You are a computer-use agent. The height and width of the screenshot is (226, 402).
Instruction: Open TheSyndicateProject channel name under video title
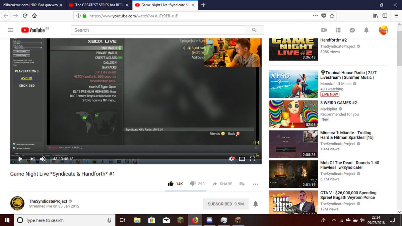pos(48,201)
